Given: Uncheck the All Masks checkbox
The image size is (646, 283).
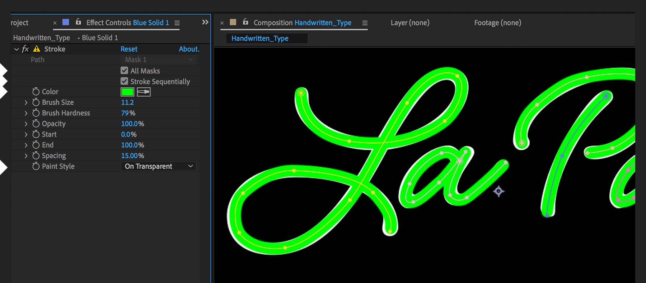Looking at the screenshot, I should pos(124,71).
